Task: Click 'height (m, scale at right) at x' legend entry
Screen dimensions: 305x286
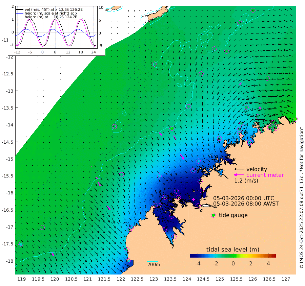Action: (51, 13)
